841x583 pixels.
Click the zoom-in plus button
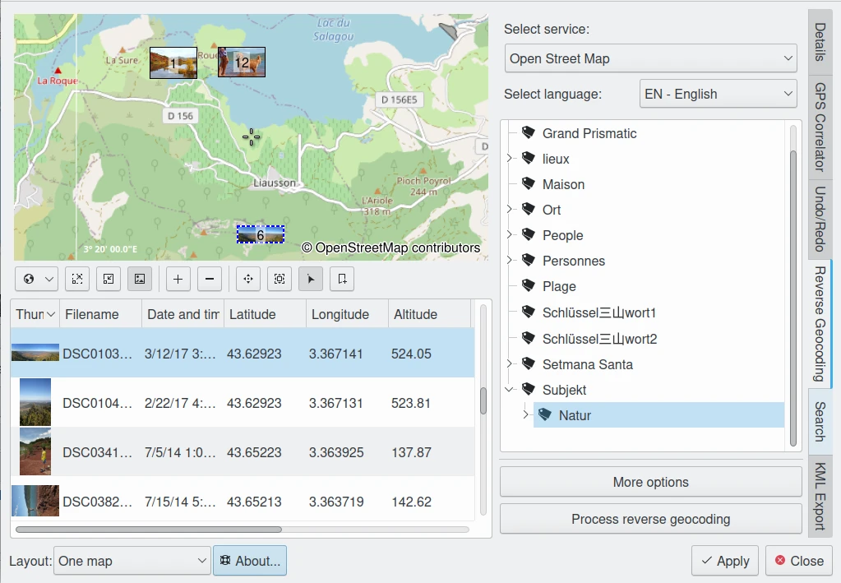click(x=178, y=280)
